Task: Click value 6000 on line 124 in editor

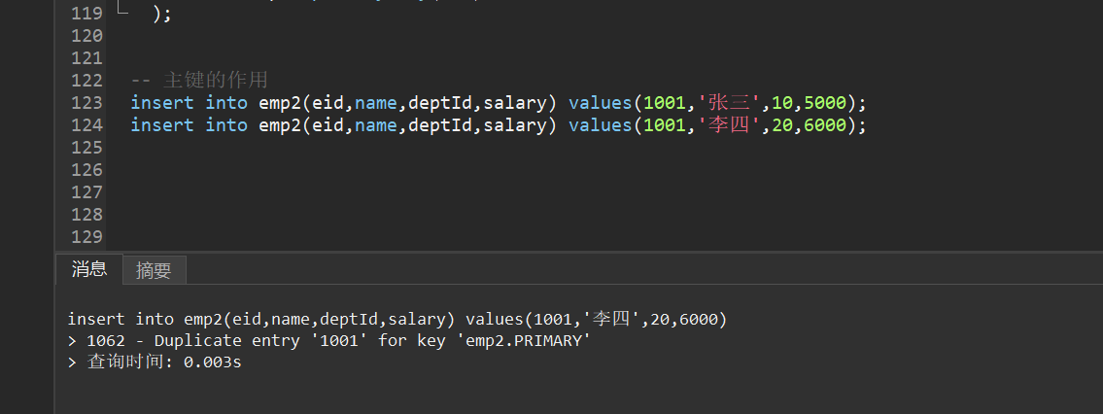Action: point(824,125)
